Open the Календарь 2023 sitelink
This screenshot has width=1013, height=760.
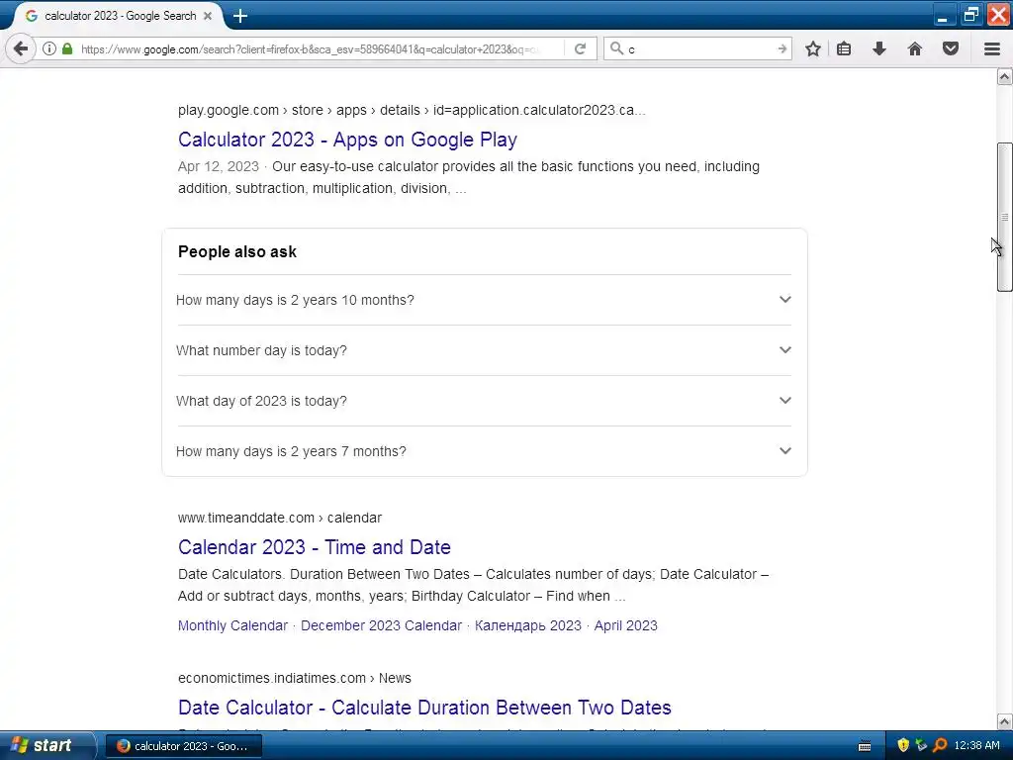click(x=528, y=625)
